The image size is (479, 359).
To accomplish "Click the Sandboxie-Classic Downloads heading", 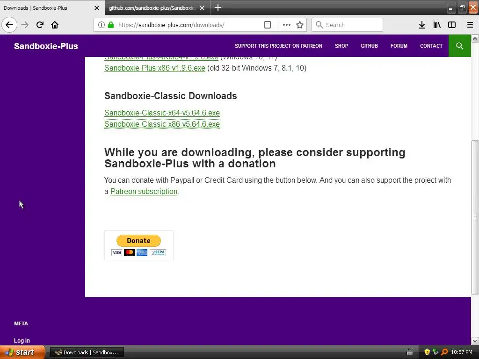I will 170,96.
